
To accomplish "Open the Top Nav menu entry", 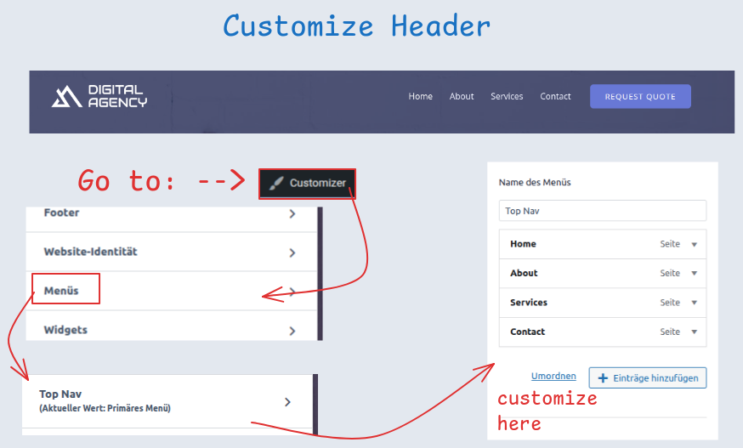I will click(166, 401).
